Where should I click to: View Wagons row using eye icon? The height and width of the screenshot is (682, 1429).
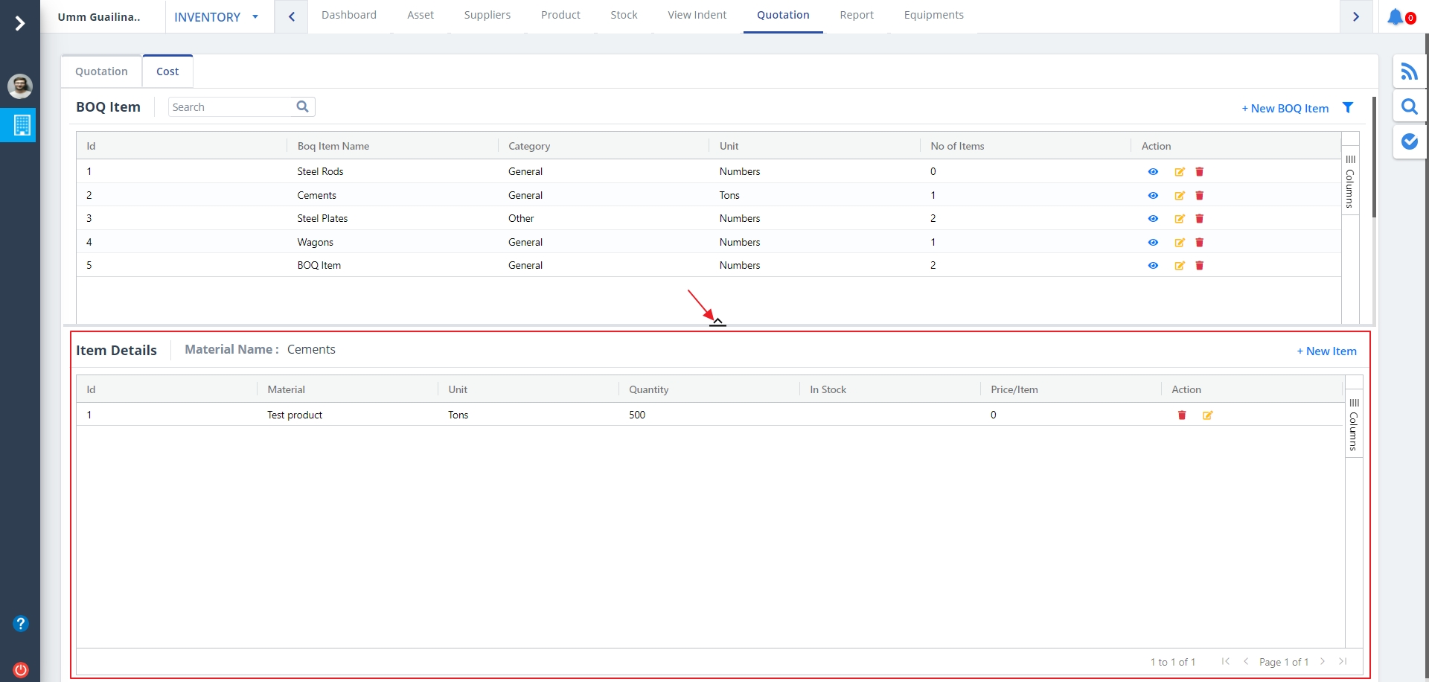1153,243
